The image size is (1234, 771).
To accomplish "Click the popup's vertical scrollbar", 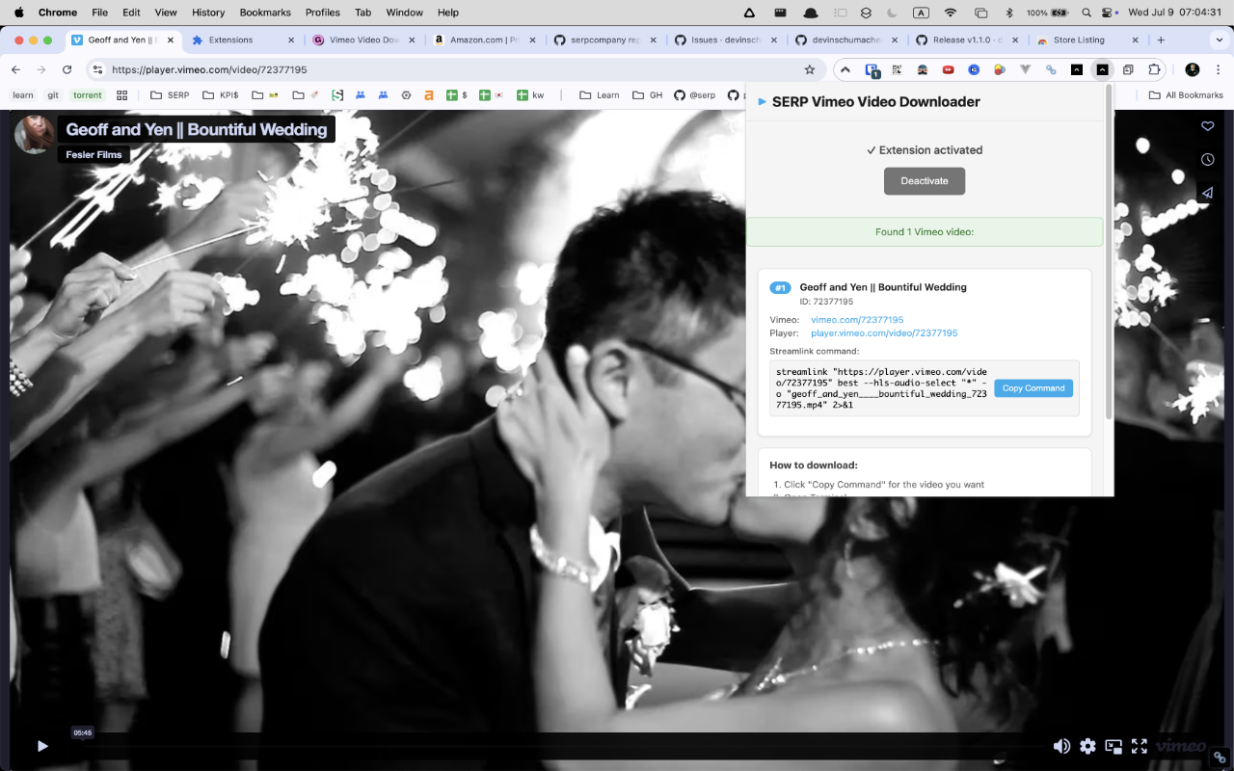I will 1108,251.
